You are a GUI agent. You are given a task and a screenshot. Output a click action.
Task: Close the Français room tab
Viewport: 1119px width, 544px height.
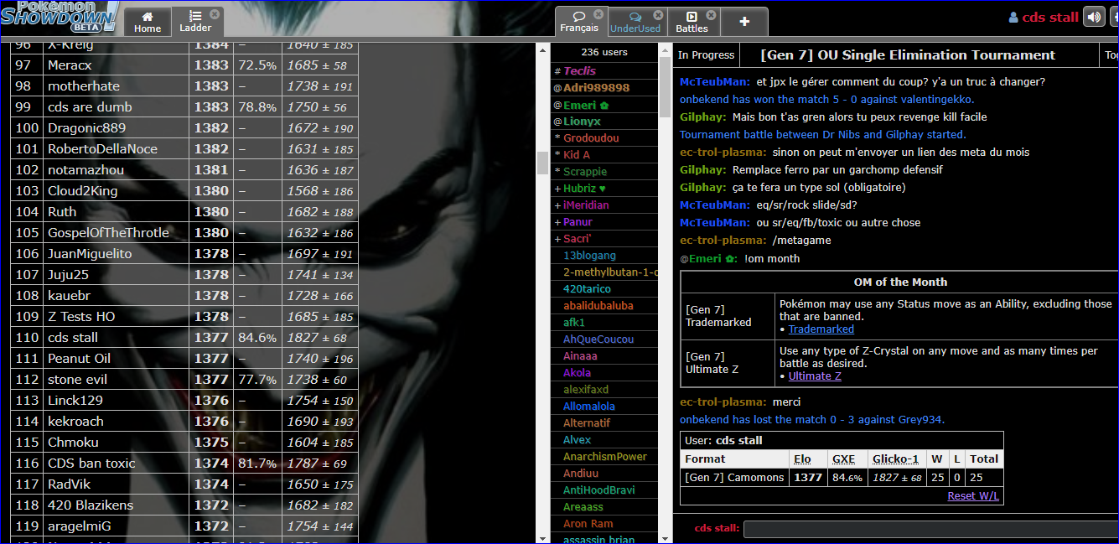click(598, 14)
